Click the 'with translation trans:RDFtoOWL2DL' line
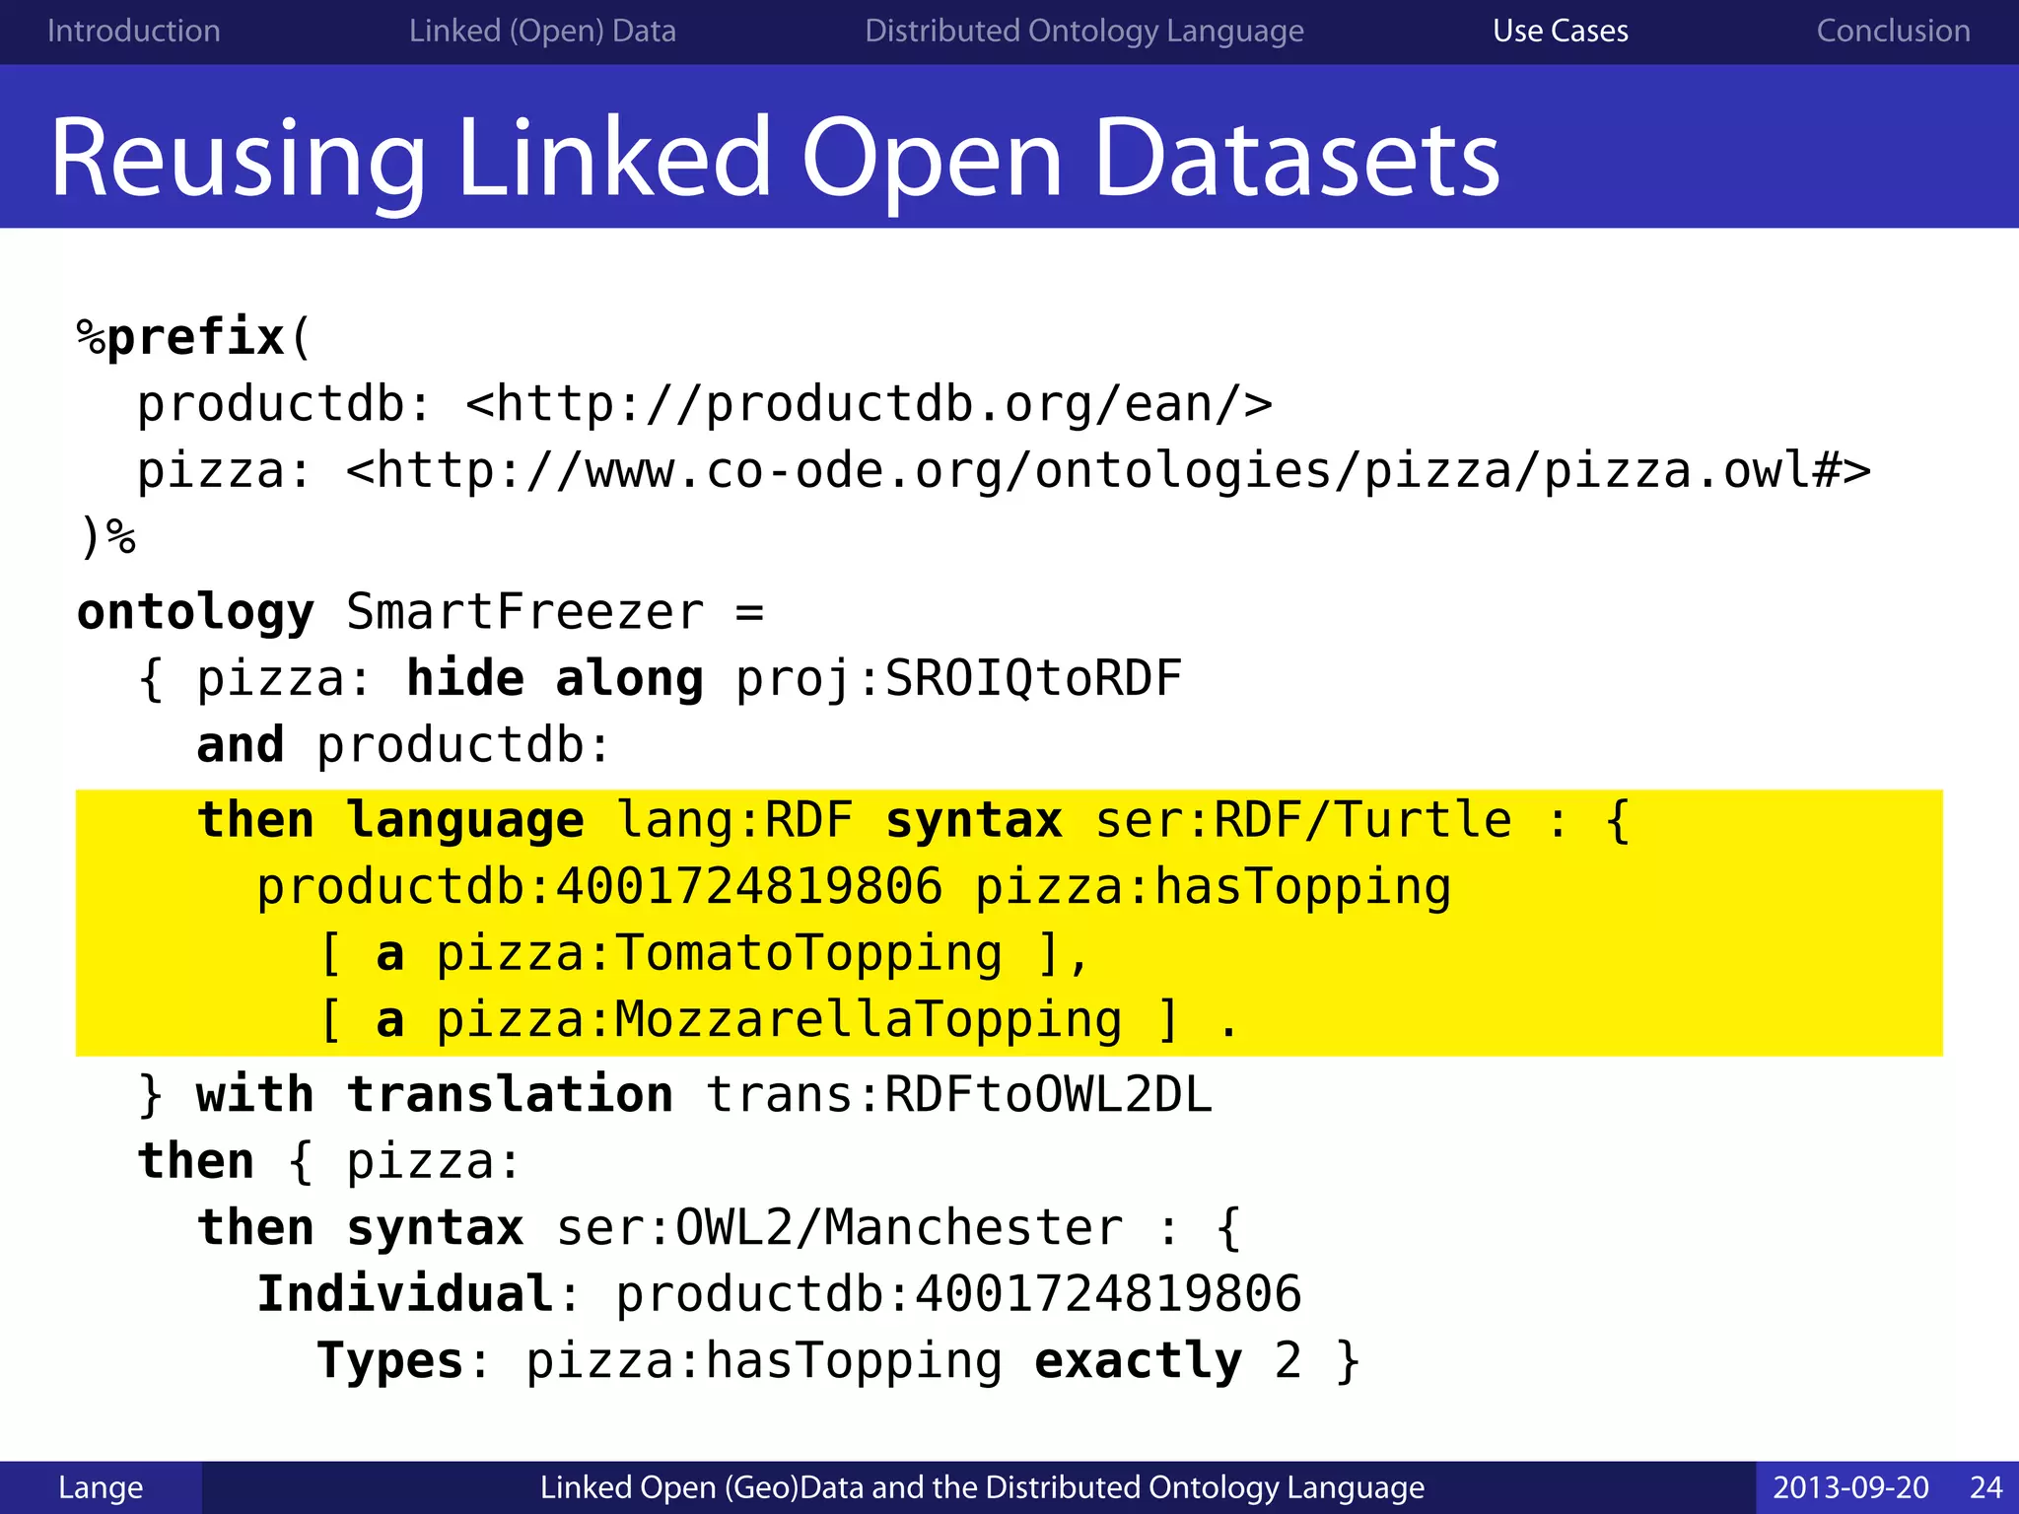2019x1514 pixels. coord(675,1095)
